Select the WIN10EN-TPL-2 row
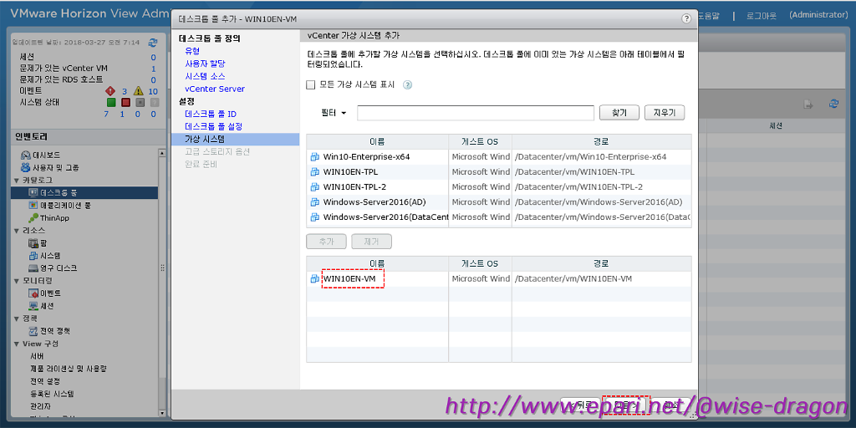This screenshot has height=428, width=856. pyautogui.click(x=499, y=186)
